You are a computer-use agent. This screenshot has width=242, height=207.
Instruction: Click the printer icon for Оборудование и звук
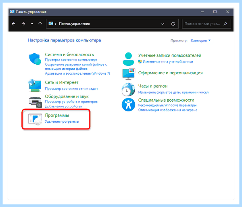pyautogui.click(x=35, y=102)
